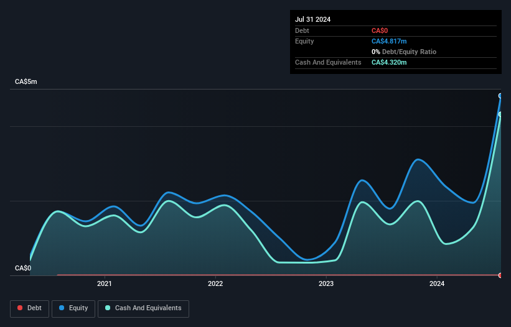Click the teal Cash And Equivalents legend dot
This screenshot has width=511, height=327.
tap(108, 308)
